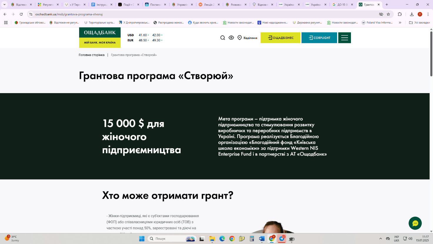433x244 pixels.
Task: Open the weather widget showing 31°C
Action: point(12,238)
